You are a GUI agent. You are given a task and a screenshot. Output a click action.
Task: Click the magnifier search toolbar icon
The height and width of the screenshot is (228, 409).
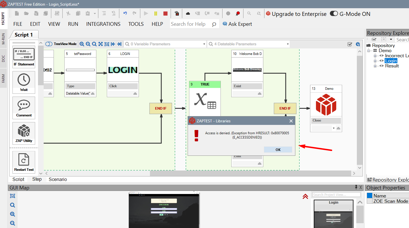tap(249, 13)
